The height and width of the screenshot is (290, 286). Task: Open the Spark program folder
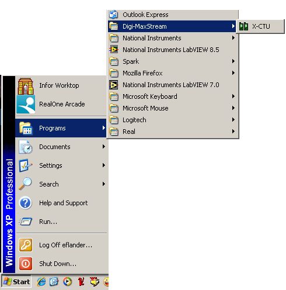click(173, 61)
